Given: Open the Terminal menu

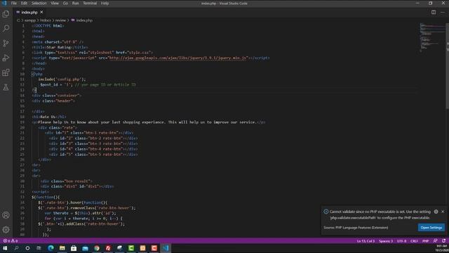Looking at the screenshot, I should click(90, 3).
